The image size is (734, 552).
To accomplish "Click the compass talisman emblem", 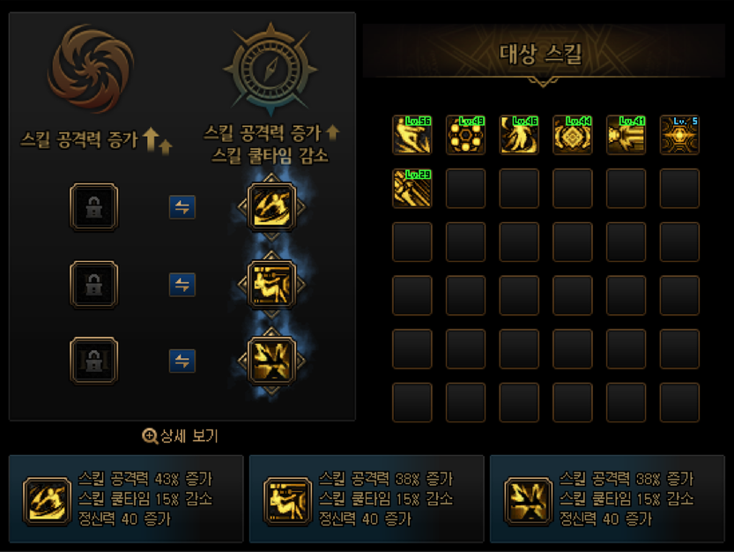I will tap(271, 70).
